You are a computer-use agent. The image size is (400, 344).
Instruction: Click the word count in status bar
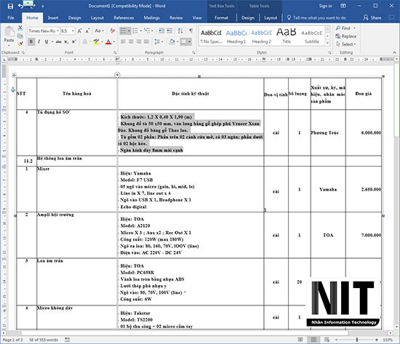(x=44, y=340)
